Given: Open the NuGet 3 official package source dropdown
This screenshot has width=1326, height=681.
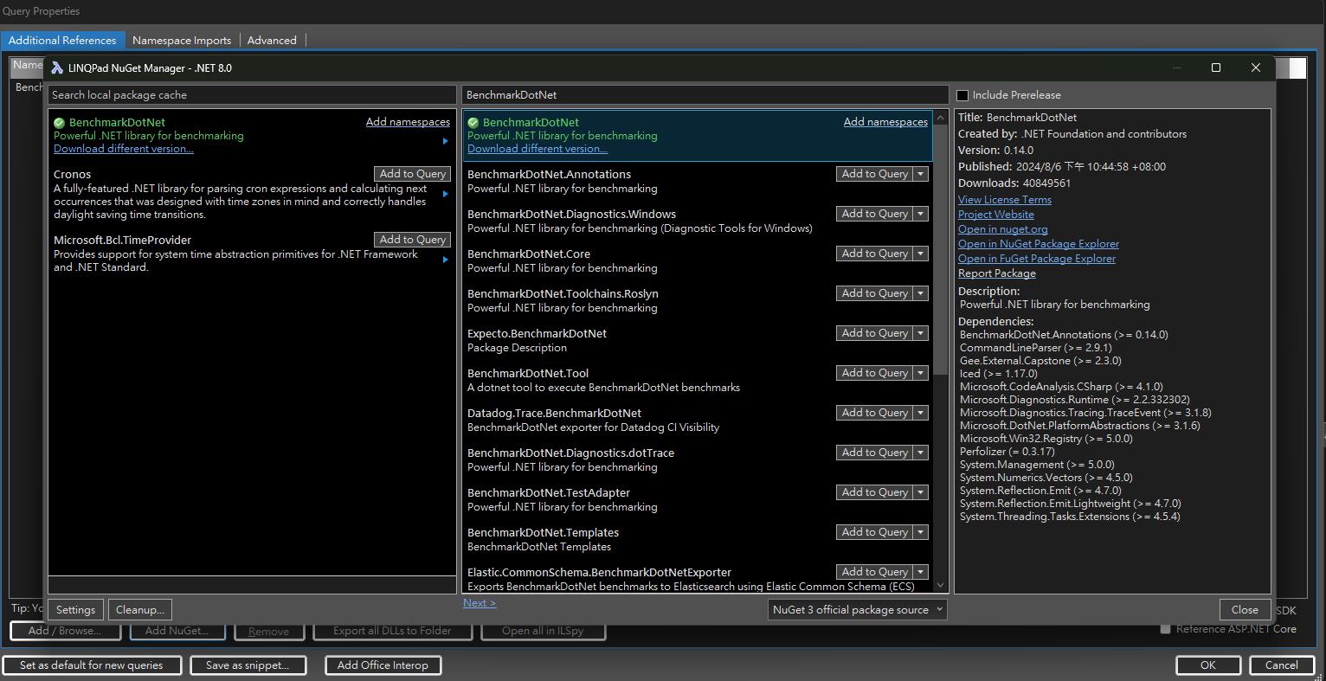Looking at the screenshot, I should (857, 610).
